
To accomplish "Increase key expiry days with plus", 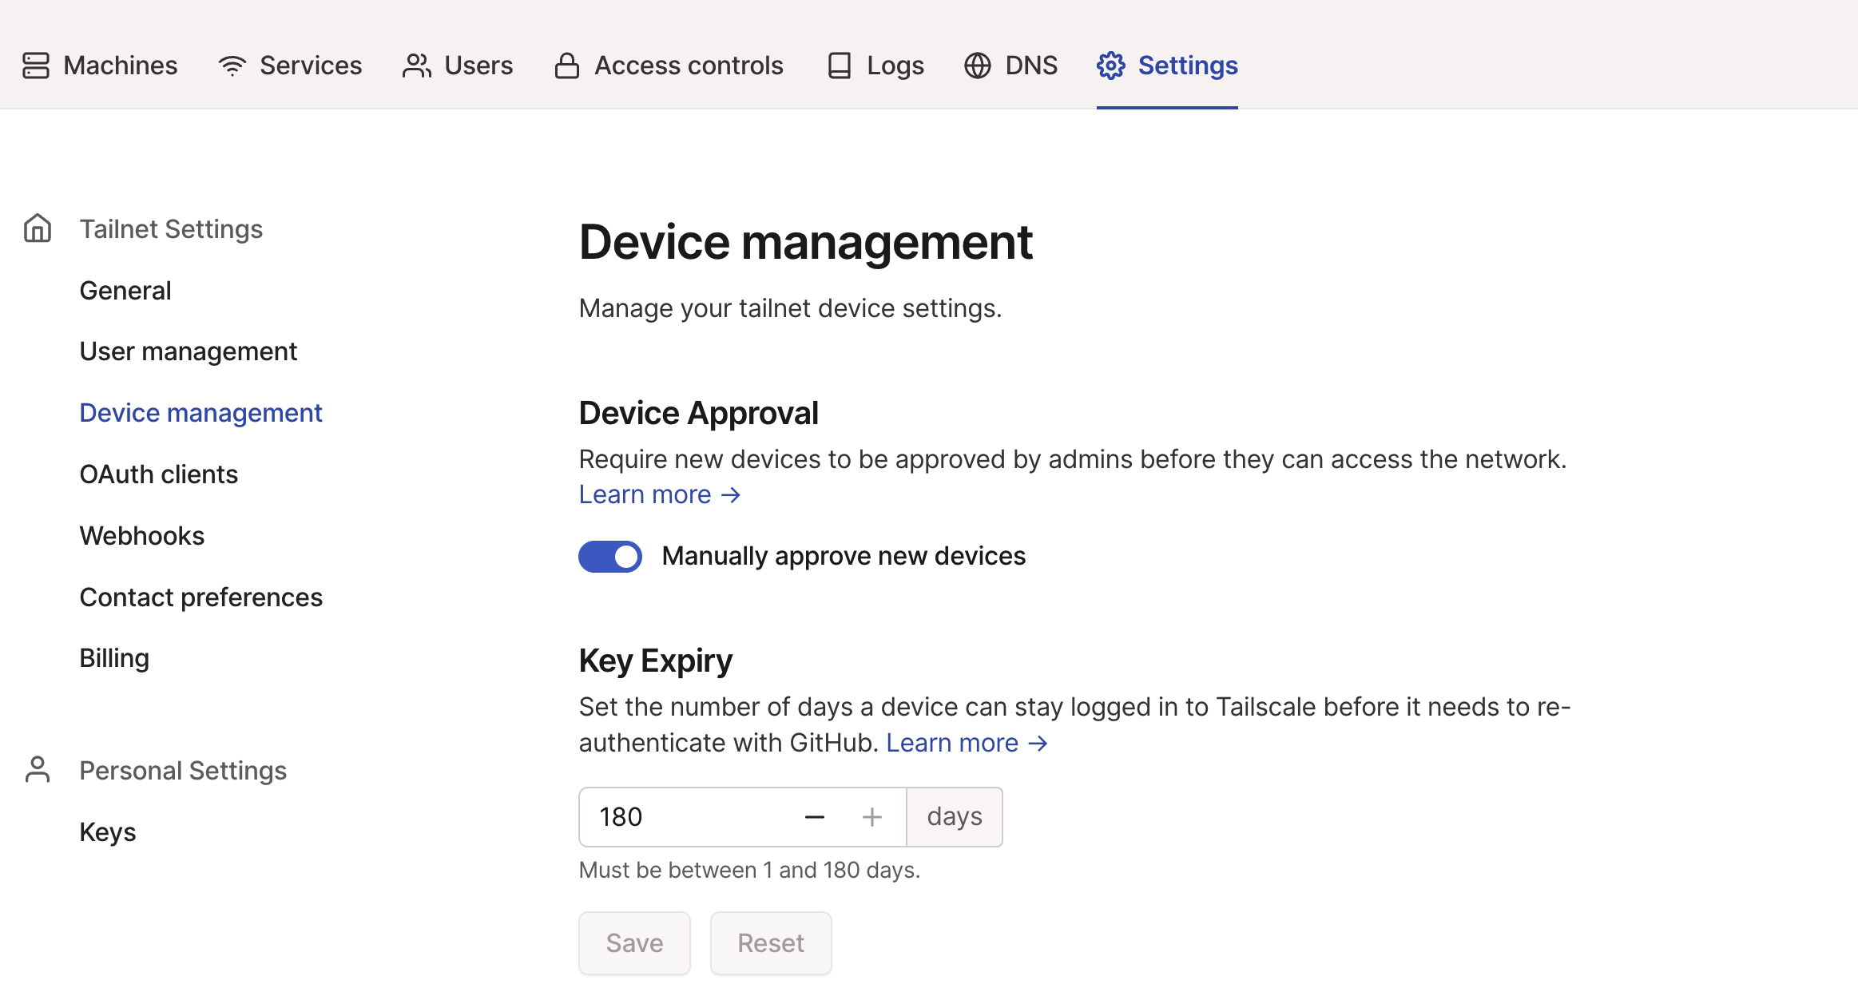I will (x=872, y=817).
